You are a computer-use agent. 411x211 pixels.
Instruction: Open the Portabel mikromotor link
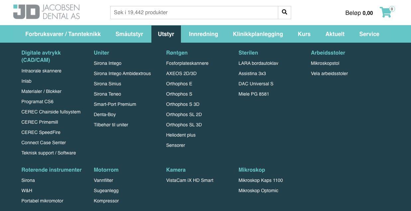click(x=42, y=201)
